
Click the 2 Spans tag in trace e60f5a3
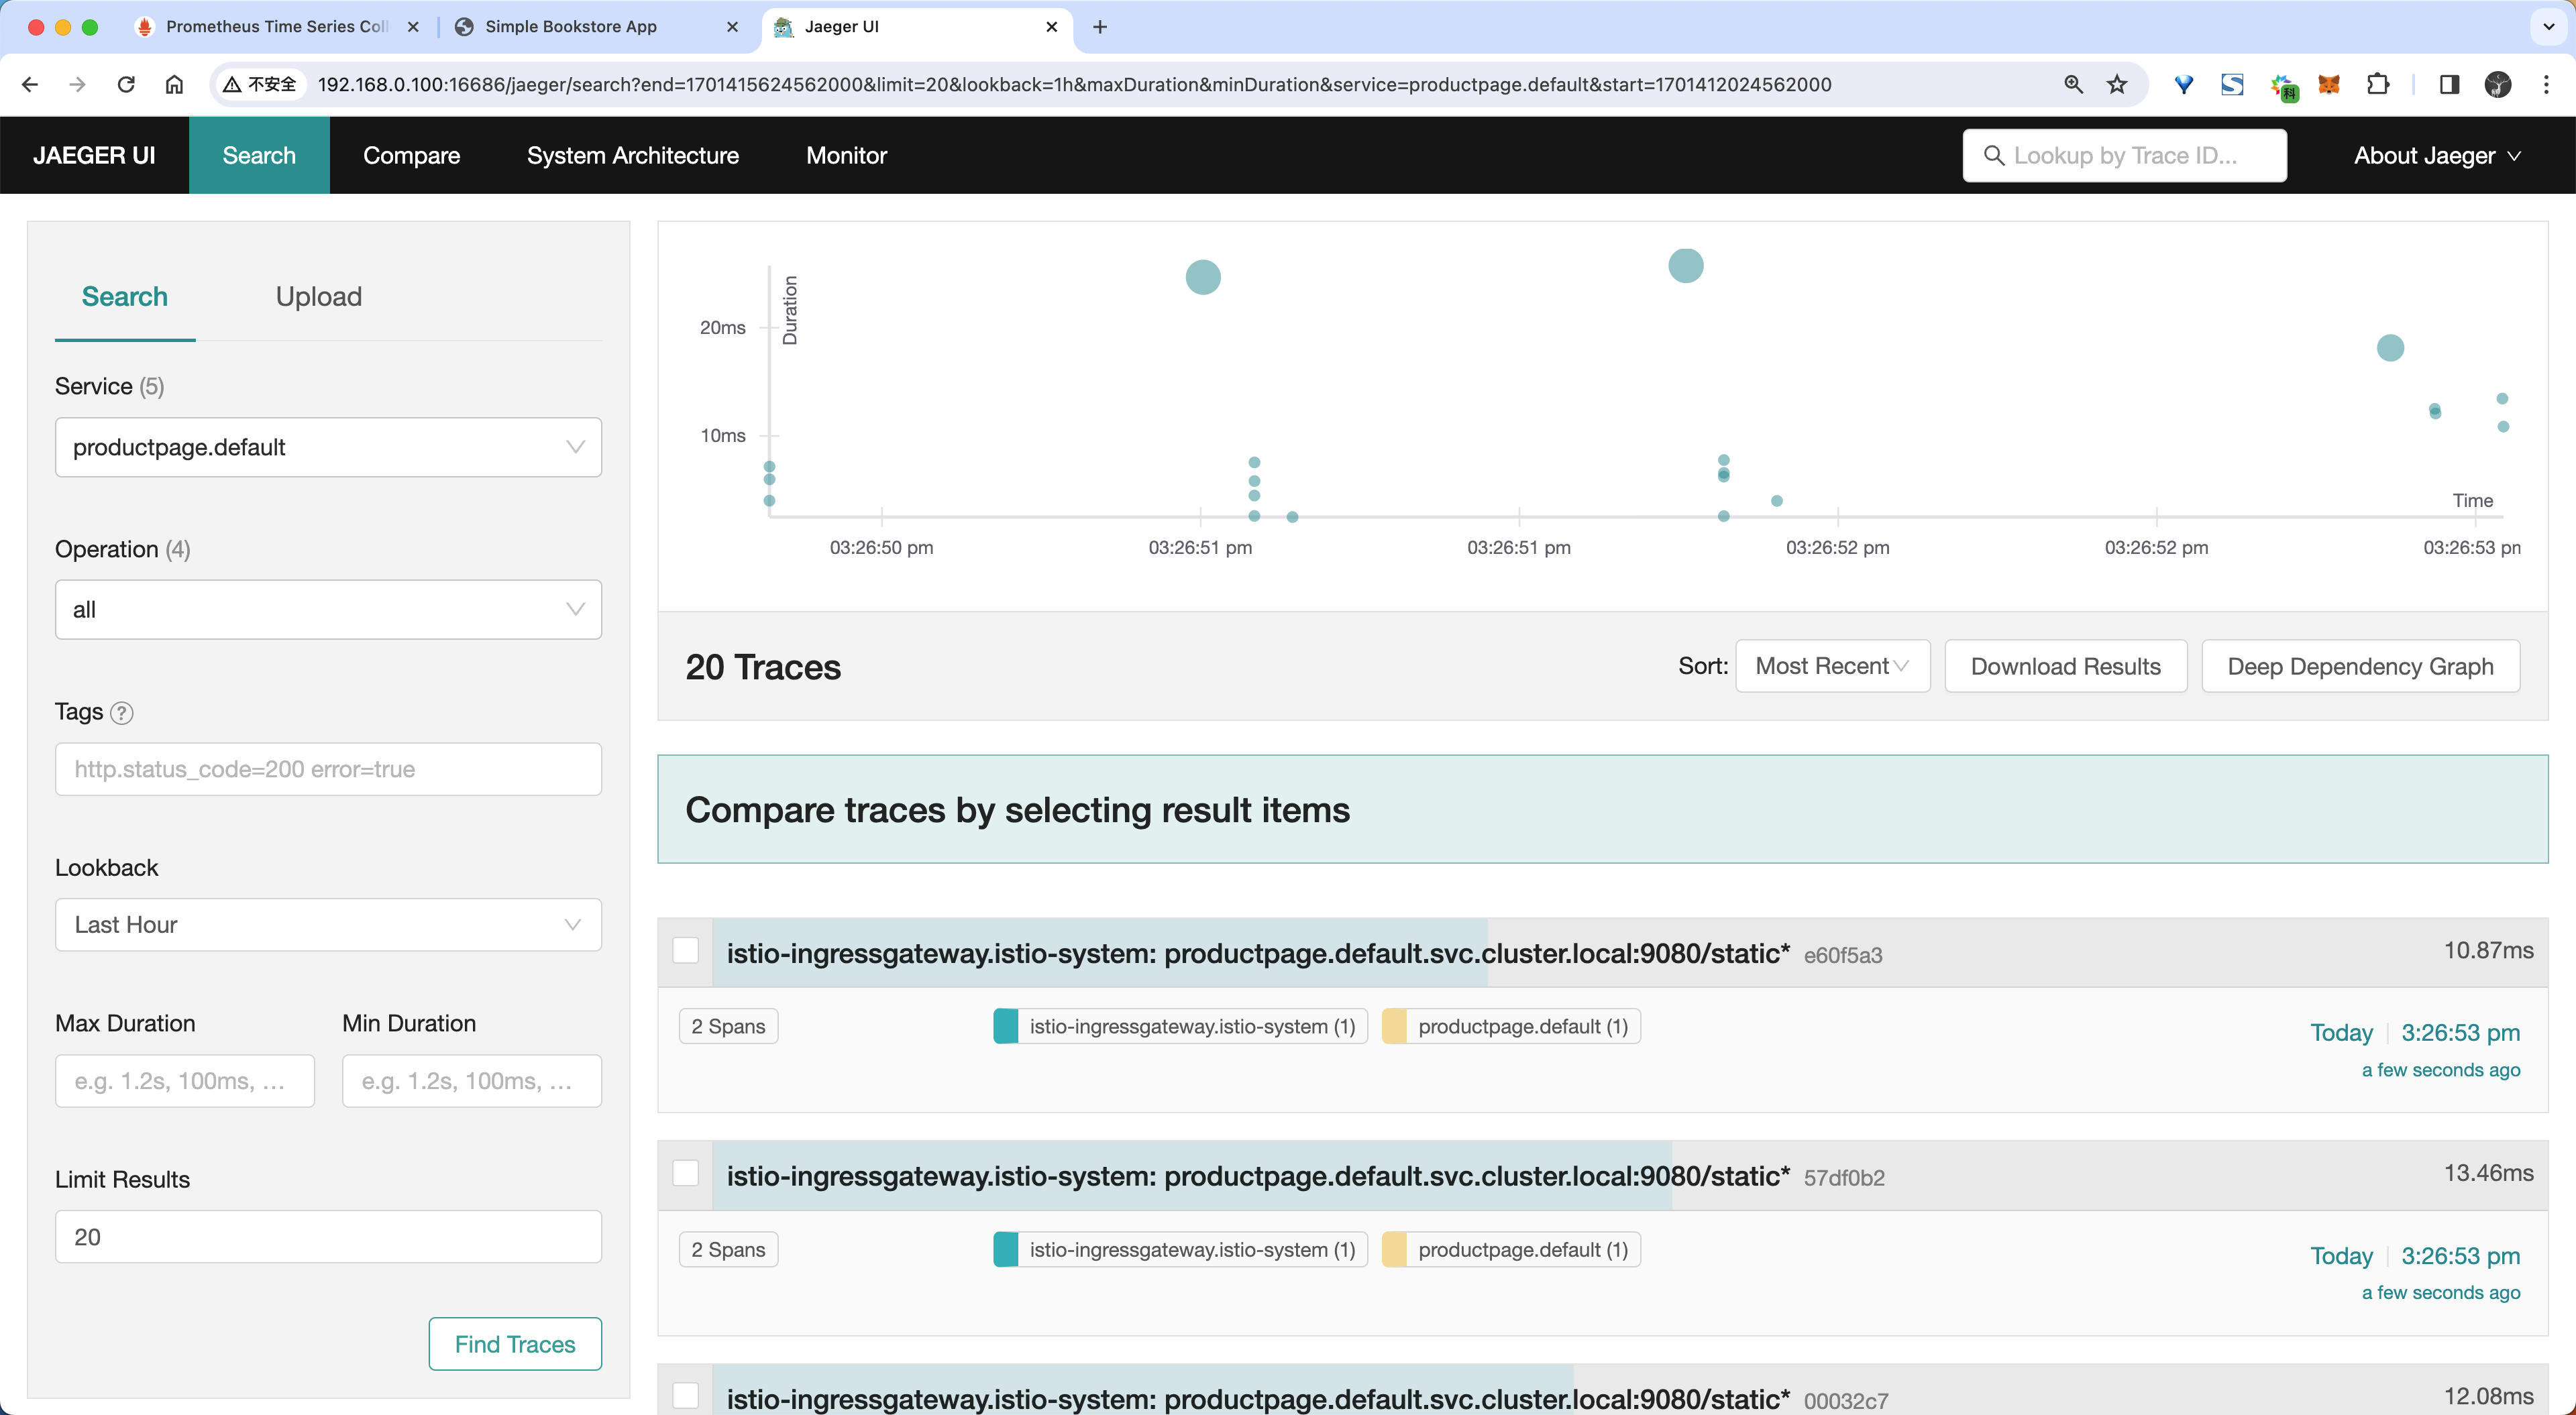tap(728, 1026)
